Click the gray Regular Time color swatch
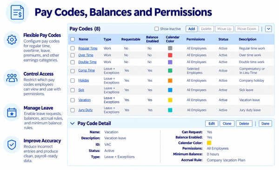This screenshot has height=170, width=279. tap(170, 48)
